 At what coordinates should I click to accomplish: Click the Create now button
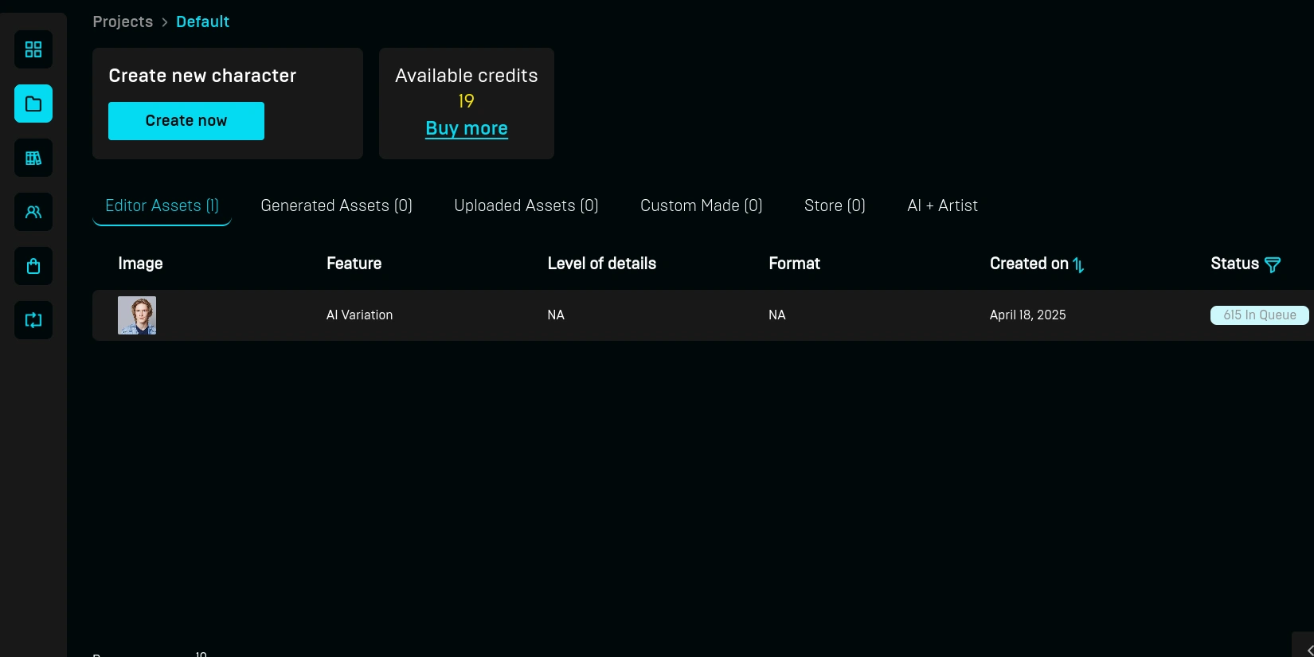coord(186,121)
